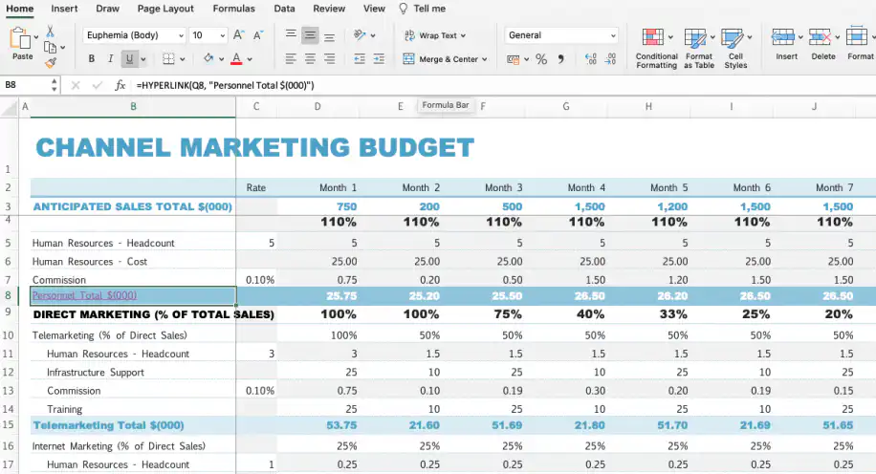Image resolution: width=876 pixels, height=474 pixels.
Task: Switch to Insert tab
Action: [64, 9]
